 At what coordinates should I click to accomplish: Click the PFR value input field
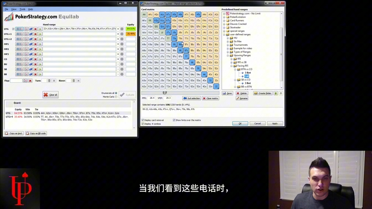pos(152,98)
